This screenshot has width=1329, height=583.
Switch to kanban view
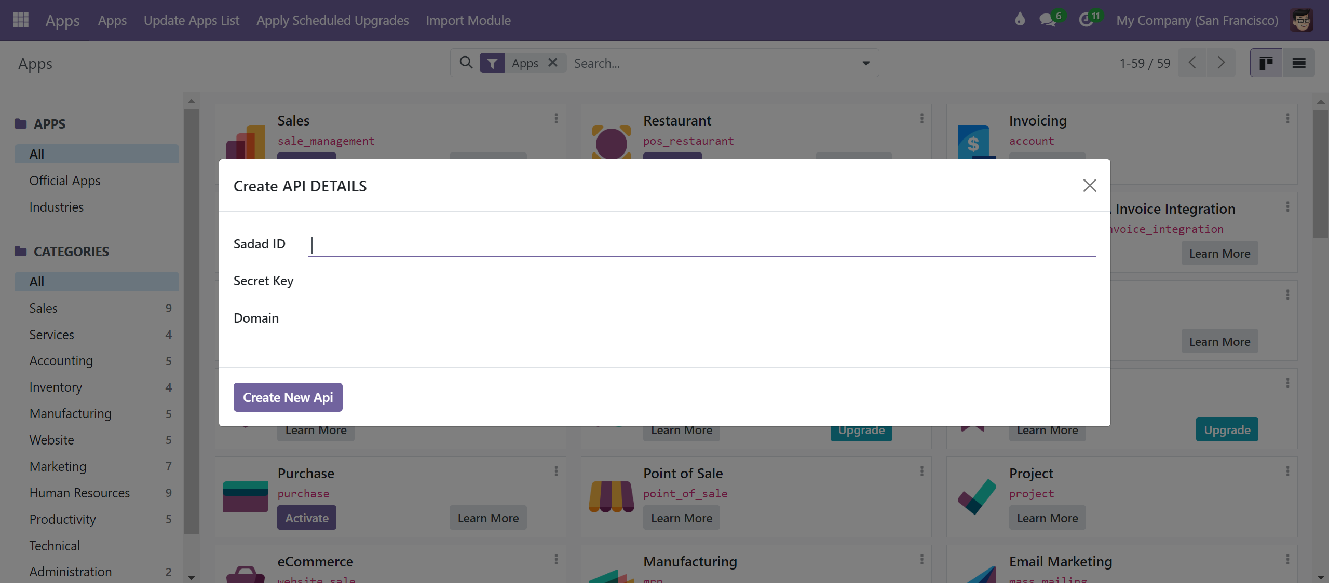point(1266,63)
